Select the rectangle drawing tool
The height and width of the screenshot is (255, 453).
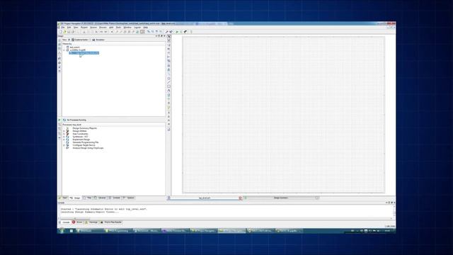point(169,86)
